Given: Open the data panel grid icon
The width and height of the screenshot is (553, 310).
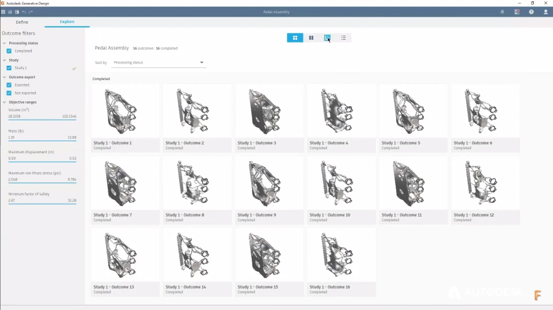Looking at the screenshot, I should click(x=3, y=12).
